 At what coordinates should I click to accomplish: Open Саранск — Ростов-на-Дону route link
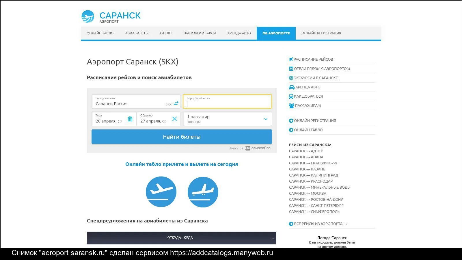(316, 200)
